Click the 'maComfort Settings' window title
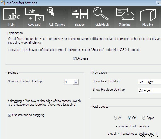The image size is (161, 139). (22, 3)
